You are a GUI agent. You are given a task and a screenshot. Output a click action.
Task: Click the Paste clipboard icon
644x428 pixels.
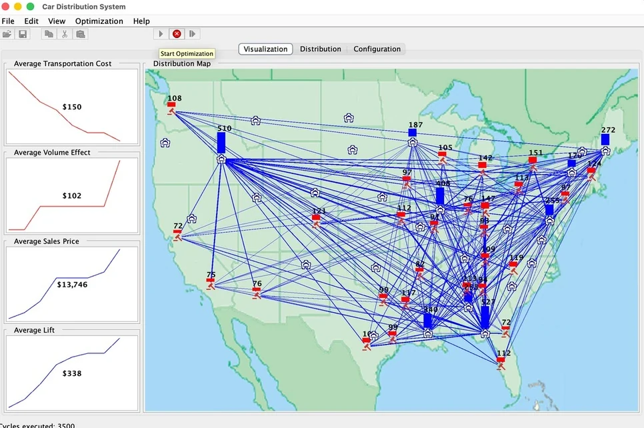click(x=81, y=34)
